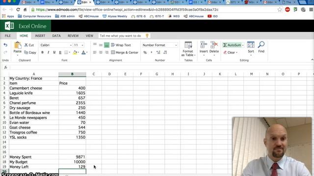
Task: Toggle Italic formatting
Action: coord(48,52)
